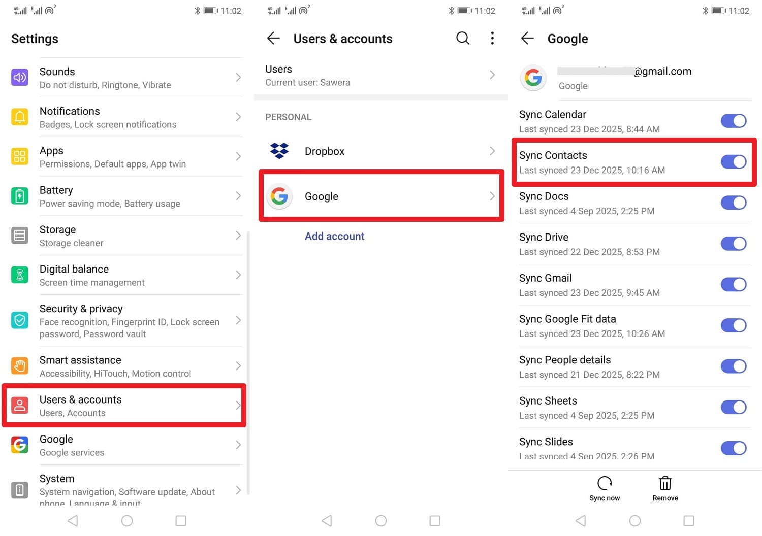Tap the Security & privacy shield icon
762x536 pixels.
[x=19, y=320]
